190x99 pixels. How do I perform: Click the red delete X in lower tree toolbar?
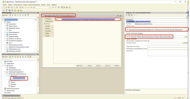tap(18, 57)
